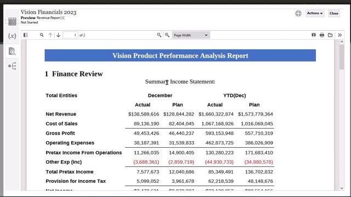Open the Page Width zoom dropdown
Screen dimensions: 351x197
coord(191,35)
